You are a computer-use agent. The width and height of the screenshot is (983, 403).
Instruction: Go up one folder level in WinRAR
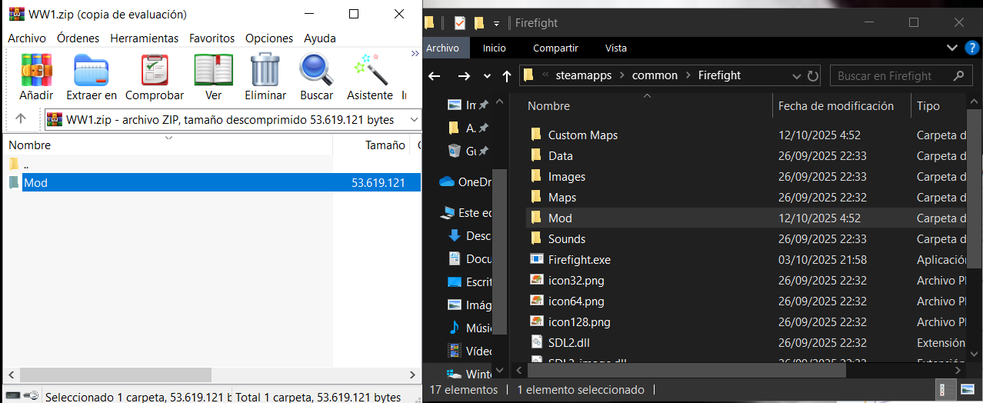point(21,119)
